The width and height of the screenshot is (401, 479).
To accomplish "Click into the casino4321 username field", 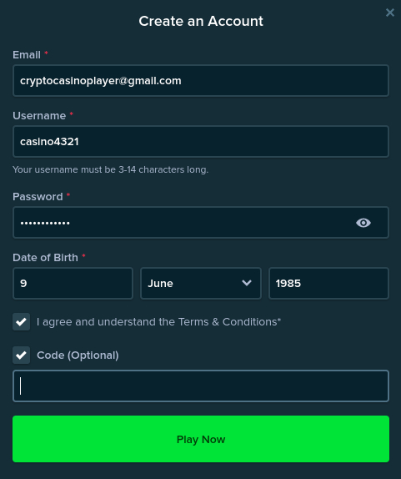I will 201,141.
